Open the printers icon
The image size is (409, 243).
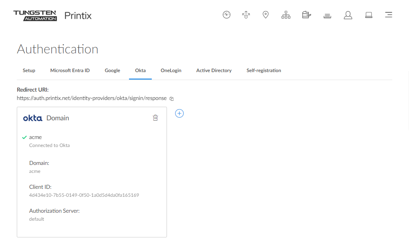306,15
